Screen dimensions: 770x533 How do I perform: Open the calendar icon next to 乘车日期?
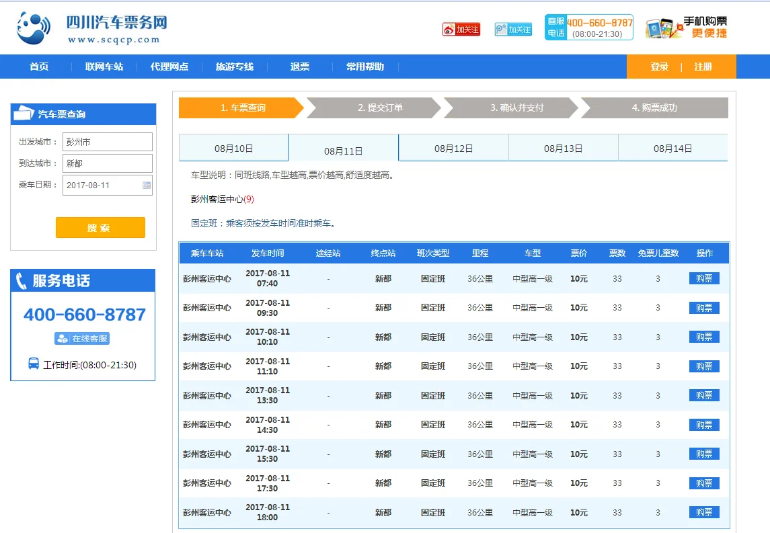click(x=145, y=185)
